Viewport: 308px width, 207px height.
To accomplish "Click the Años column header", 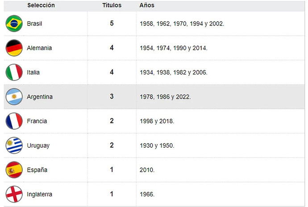I will (x=147, y=5).
